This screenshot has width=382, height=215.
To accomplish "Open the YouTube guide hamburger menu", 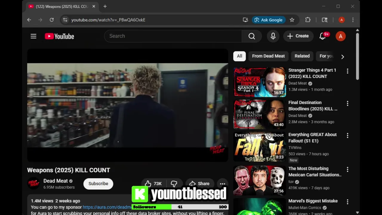I will tap(33, 36).
